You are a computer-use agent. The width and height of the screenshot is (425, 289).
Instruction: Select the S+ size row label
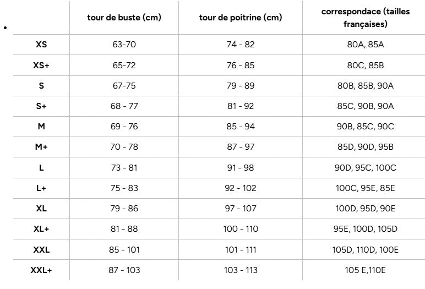[x=41, y=106]
